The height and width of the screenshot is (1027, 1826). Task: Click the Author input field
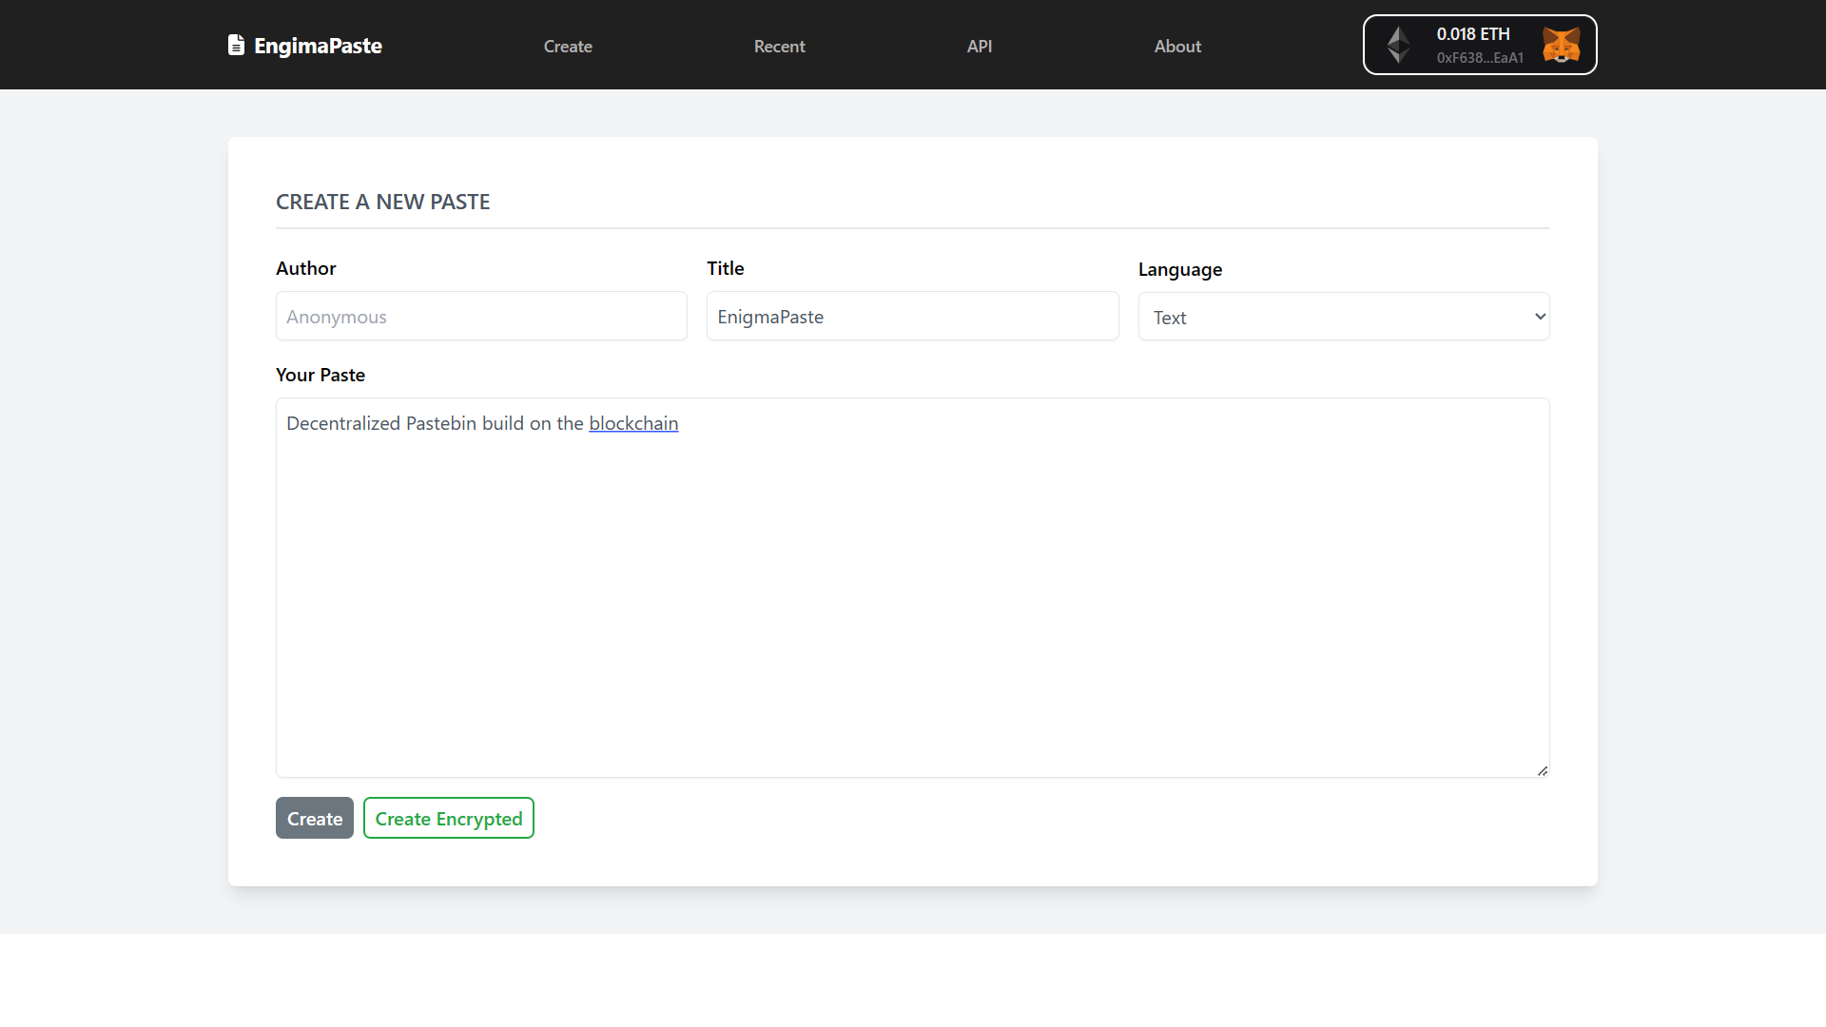tap(481, 316)
